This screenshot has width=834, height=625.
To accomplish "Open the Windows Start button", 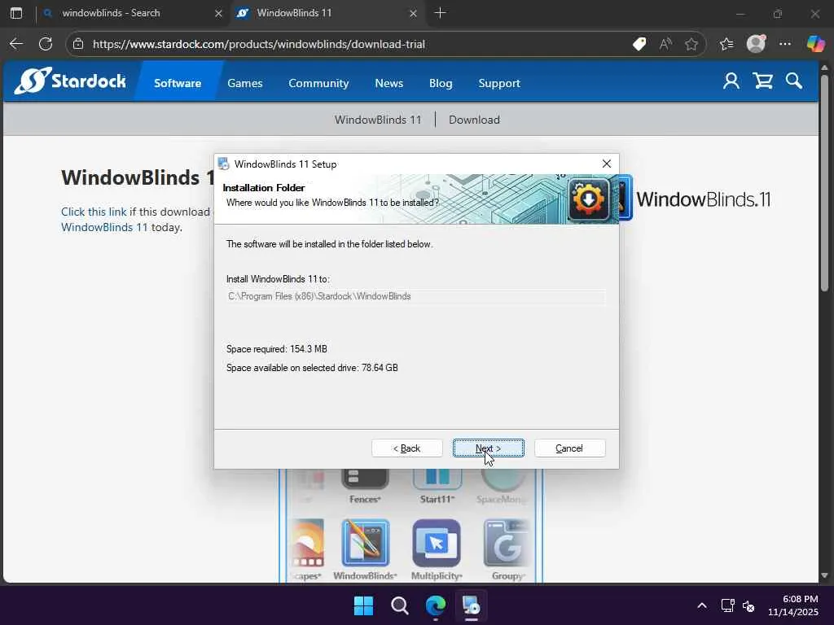I will [364, 605].
